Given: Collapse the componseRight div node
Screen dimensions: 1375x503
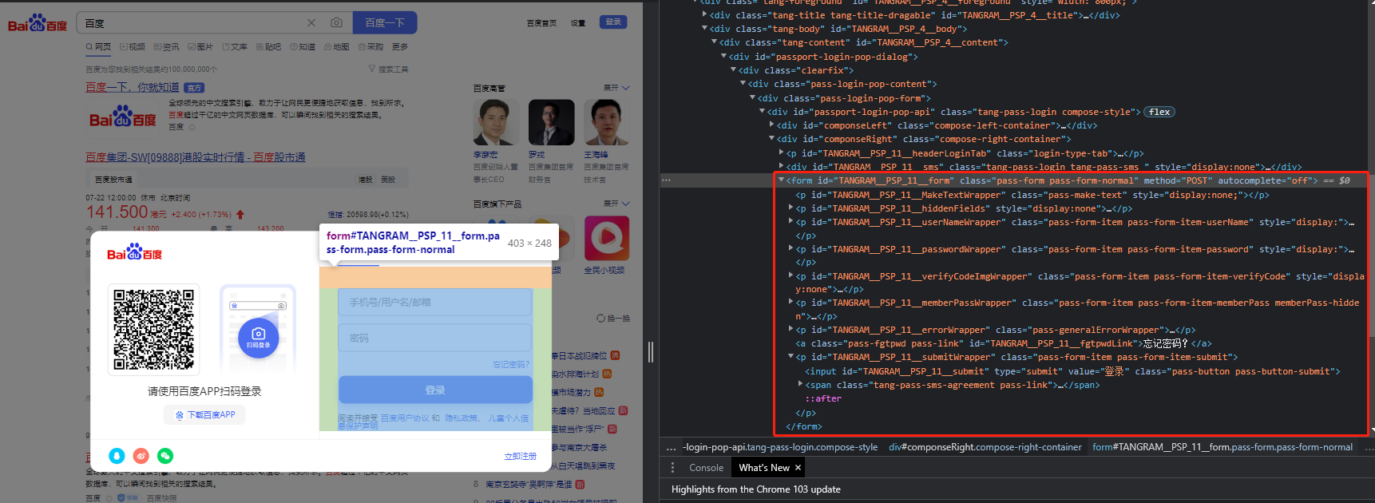Looking at the screenshot, I should pyautogui.click(x=771, y=138).
